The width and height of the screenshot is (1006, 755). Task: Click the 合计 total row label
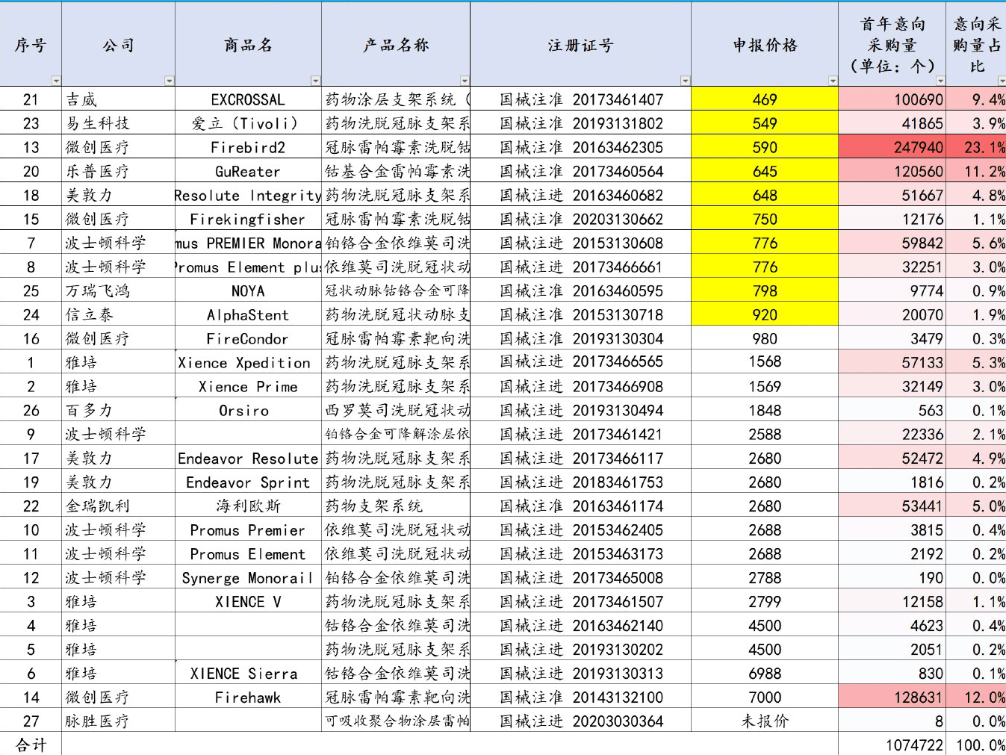click(x=31, y=744)
